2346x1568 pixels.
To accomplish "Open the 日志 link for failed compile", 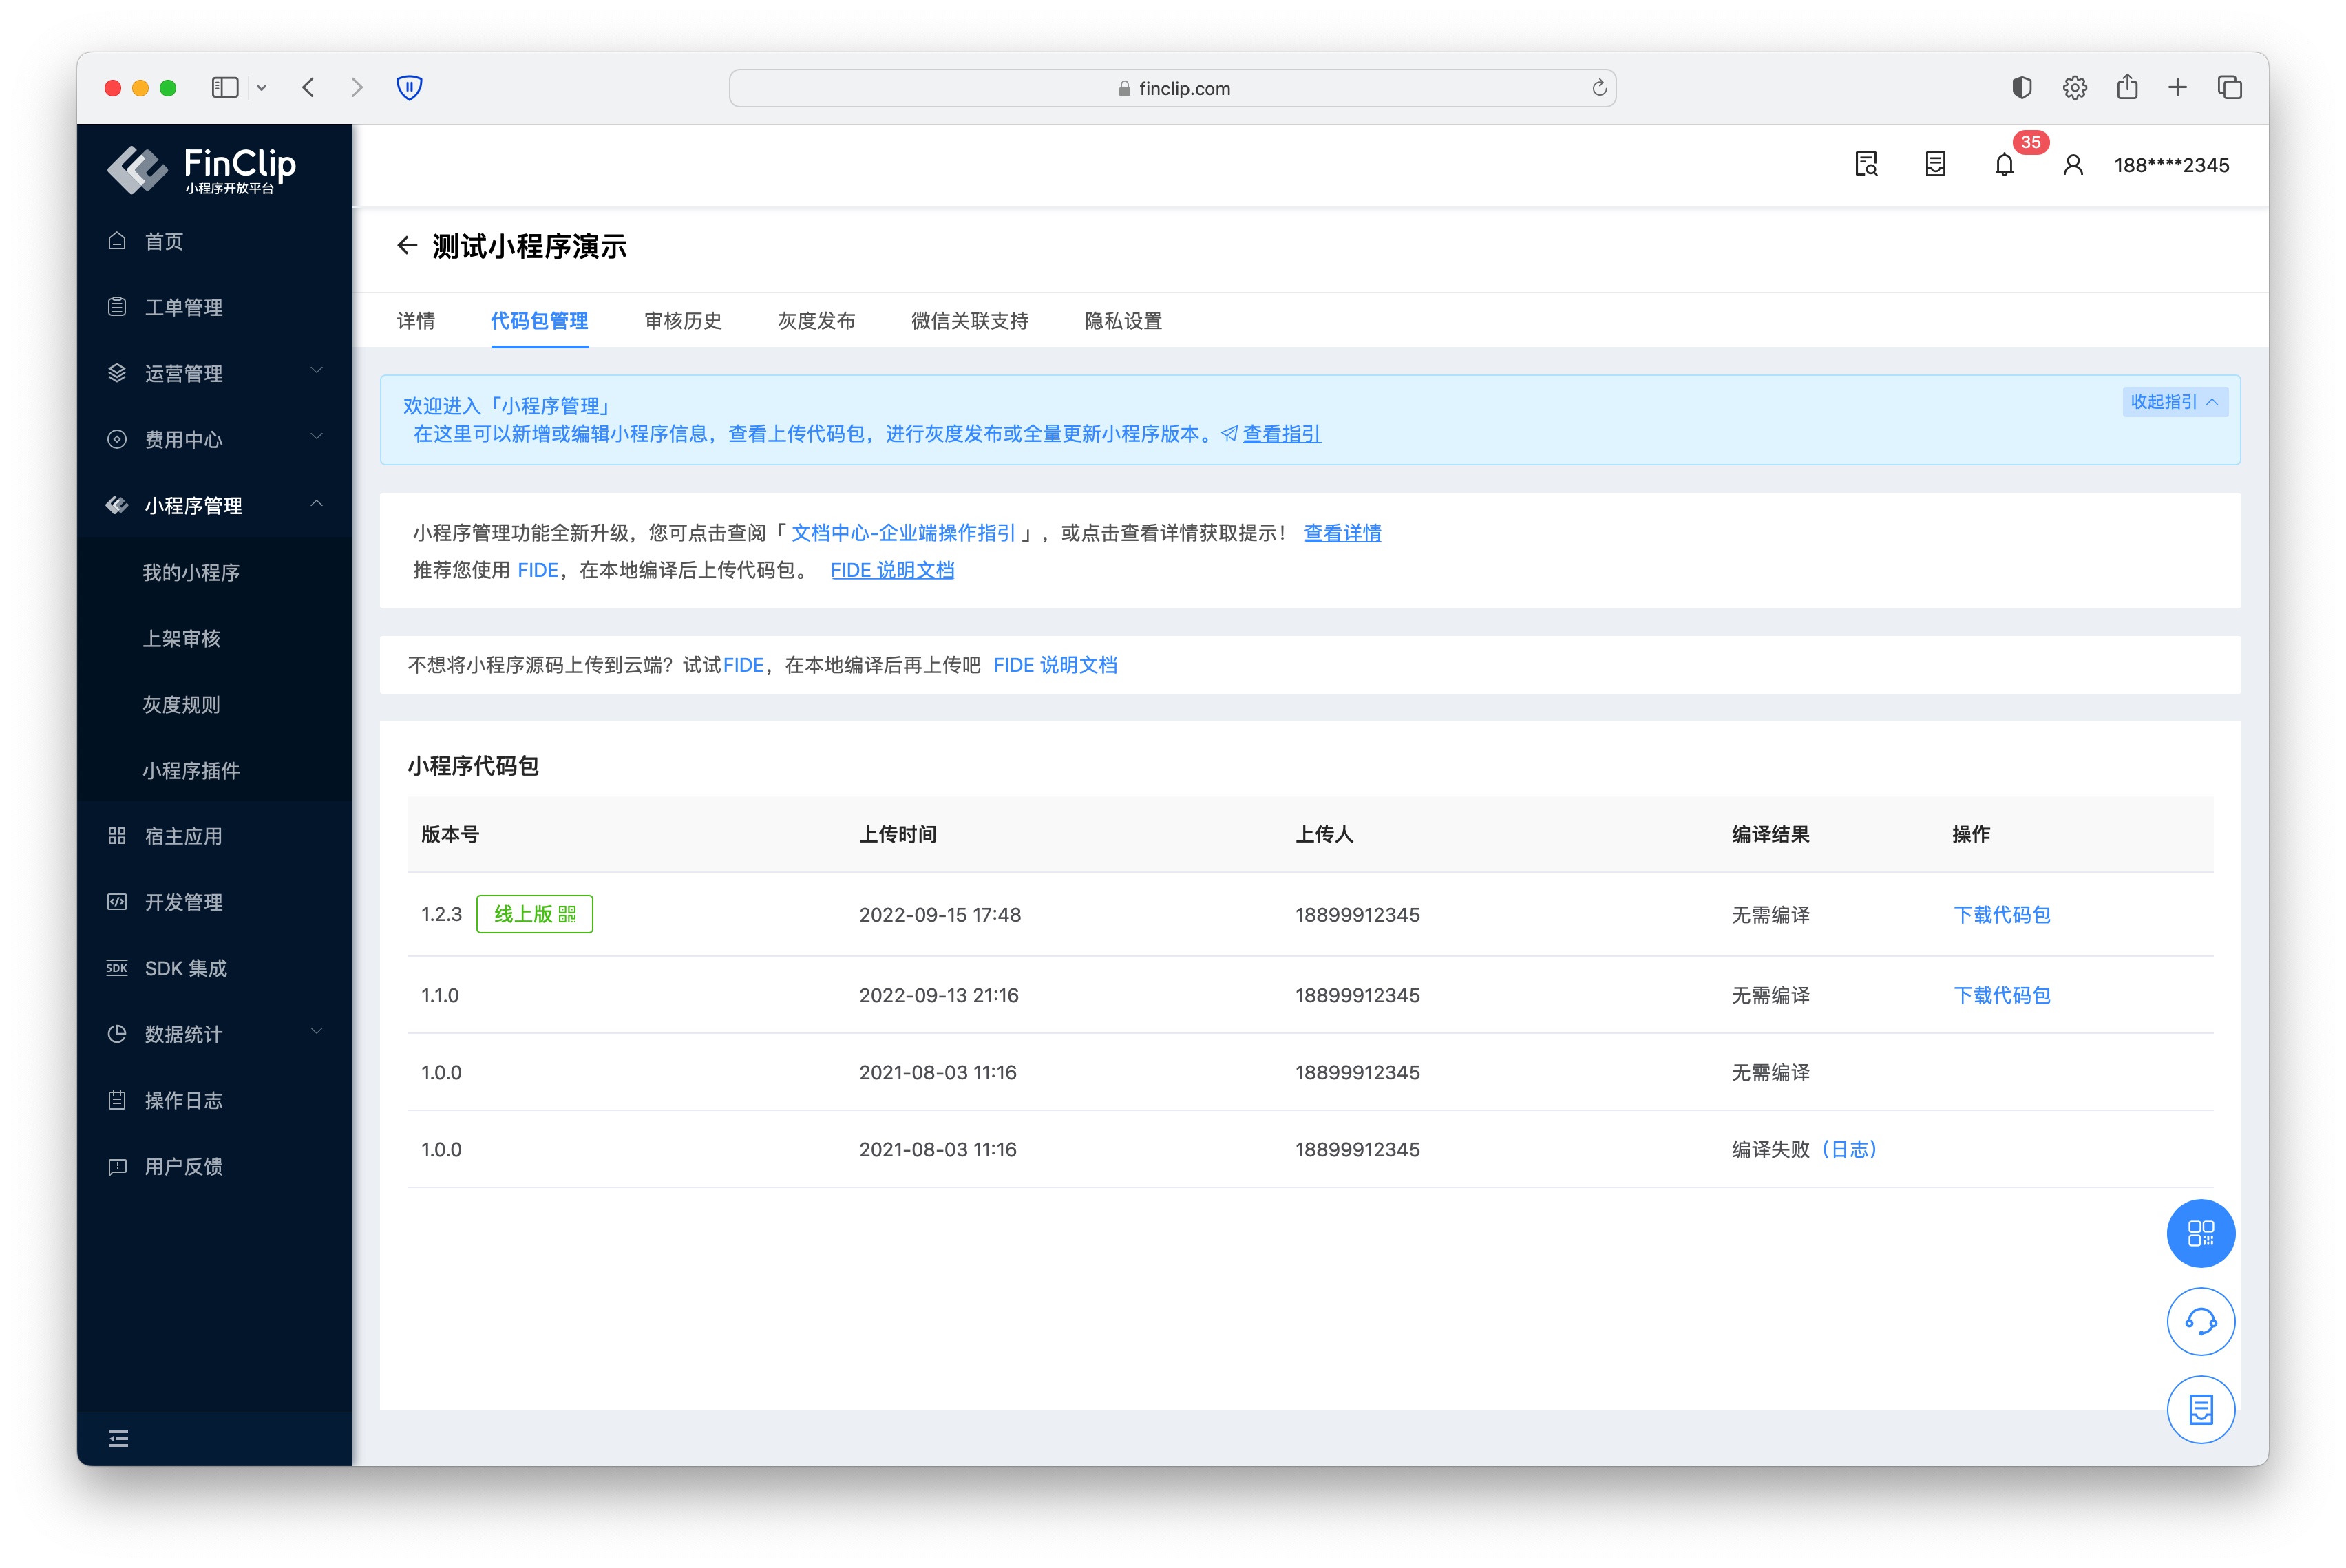I will [x=1849, y=1149].
